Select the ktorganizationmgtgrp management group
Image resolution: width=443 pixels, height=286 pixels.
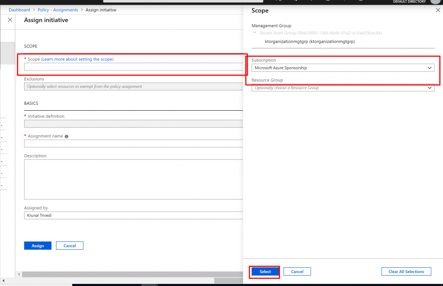(310, 42)
